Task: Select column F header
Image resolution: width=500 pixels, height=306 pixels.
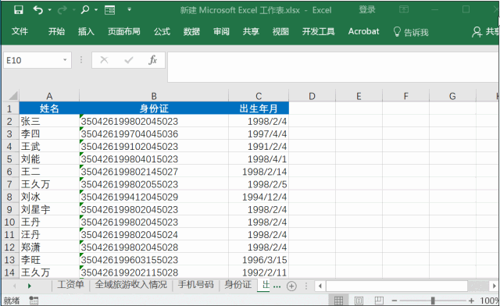Action: [x=405, y=96]
